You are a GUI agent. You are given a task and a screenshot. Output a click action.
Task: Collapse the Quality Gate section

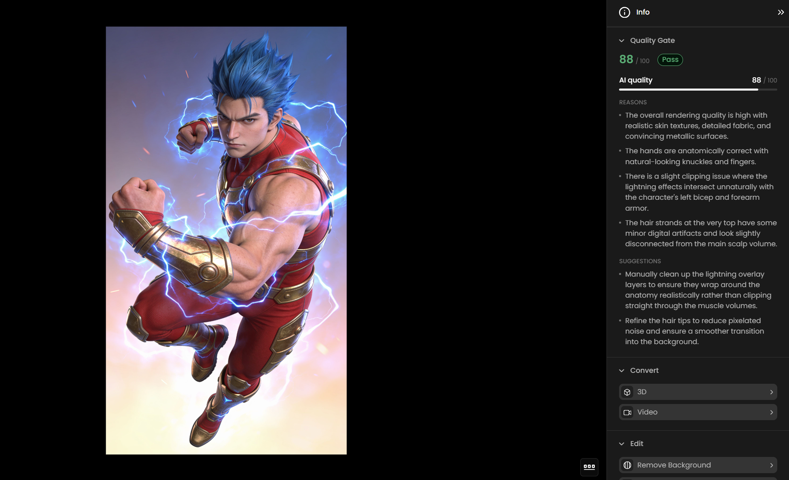[621, 40]
